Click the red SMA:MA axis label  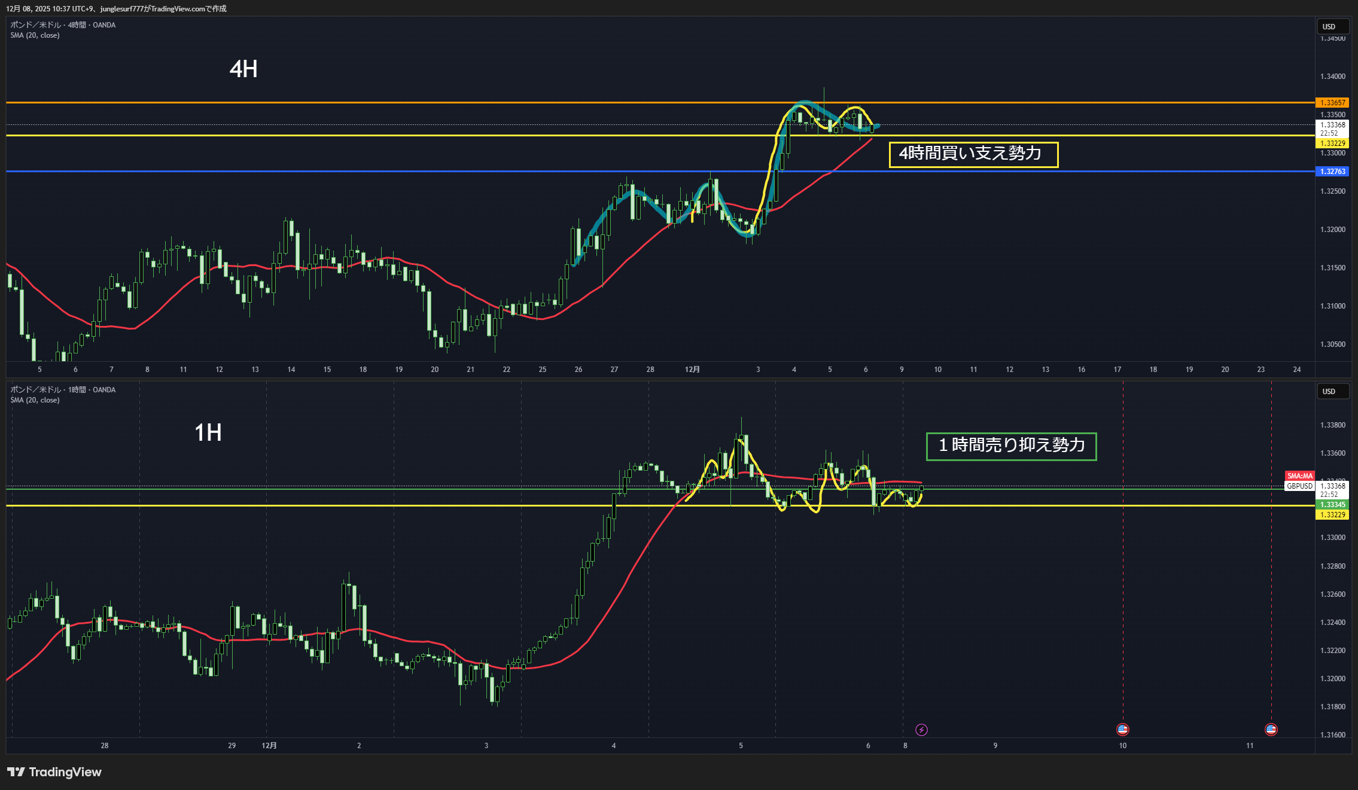tap(1299, 476)
